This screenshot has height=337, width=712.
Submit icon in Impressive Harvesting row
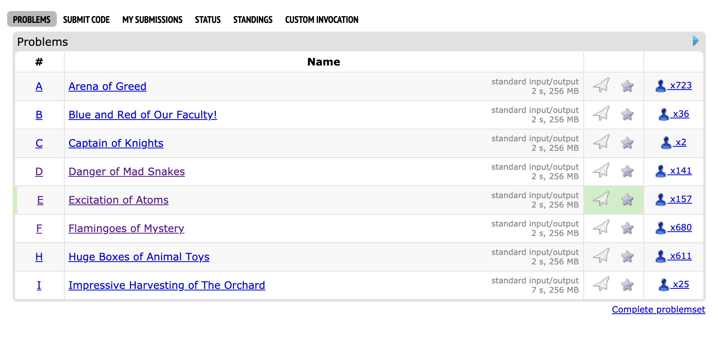point(601,284)
